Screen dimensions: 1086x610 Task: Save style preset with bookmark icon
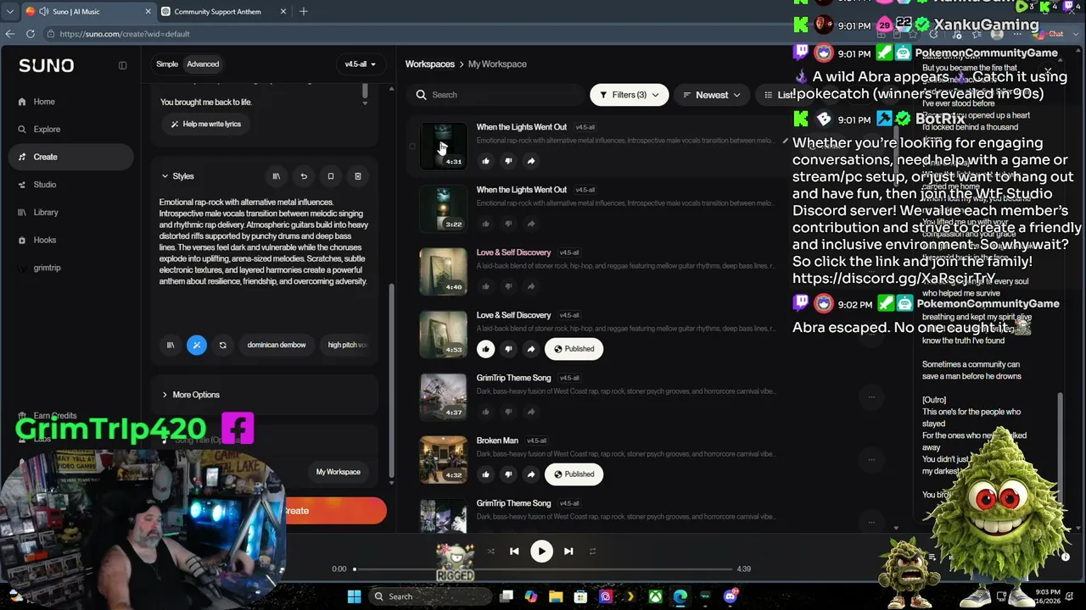(331, 176)
